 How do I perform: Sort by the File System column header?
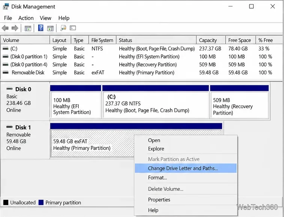[x=102, y=40]
